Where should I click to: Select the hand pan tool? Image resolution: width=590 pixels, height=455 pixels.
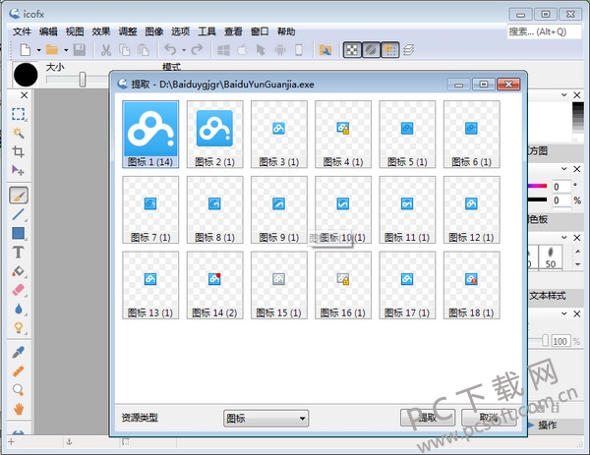(x=18, y=409)
